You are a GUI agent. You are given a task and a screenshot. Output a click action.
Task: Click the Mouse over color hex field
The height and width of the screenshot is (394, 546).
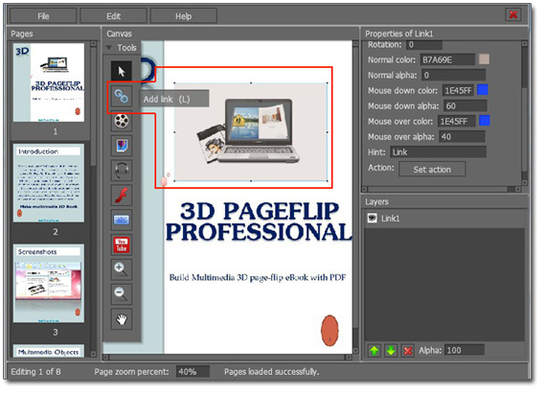tap(457, 121)
